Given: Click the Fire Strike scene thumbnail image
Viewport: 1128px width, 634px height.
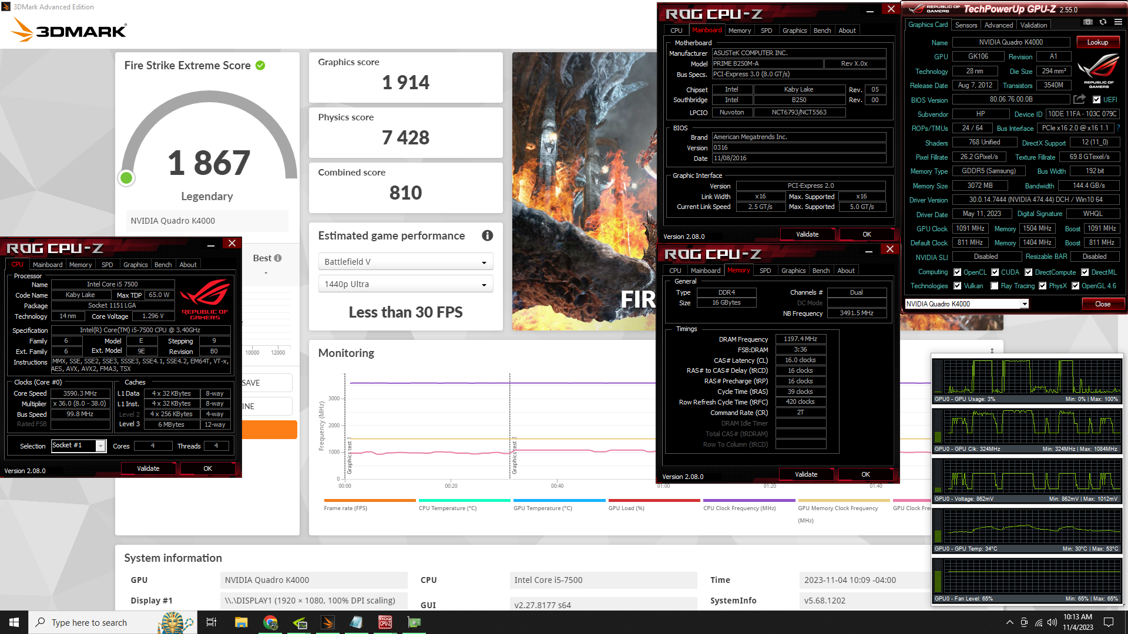Looking at the screenshot, I should (584, 191).
